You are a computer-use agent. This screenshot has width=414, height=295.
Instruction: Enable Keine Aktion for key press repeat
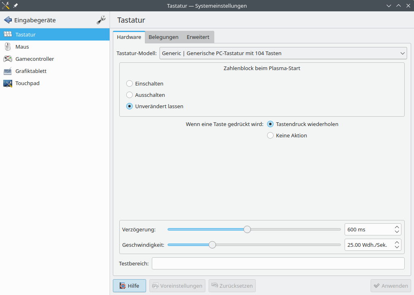click(270, 135)
